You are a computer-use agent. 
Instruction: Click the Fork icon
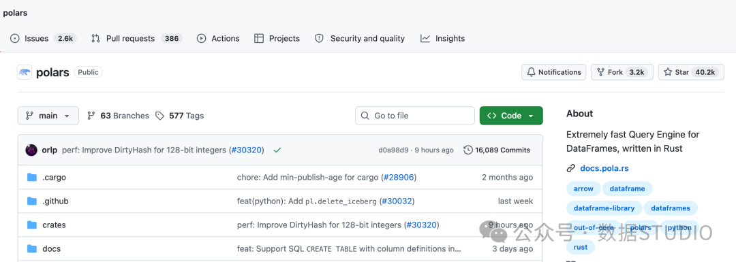coord(600,72)
